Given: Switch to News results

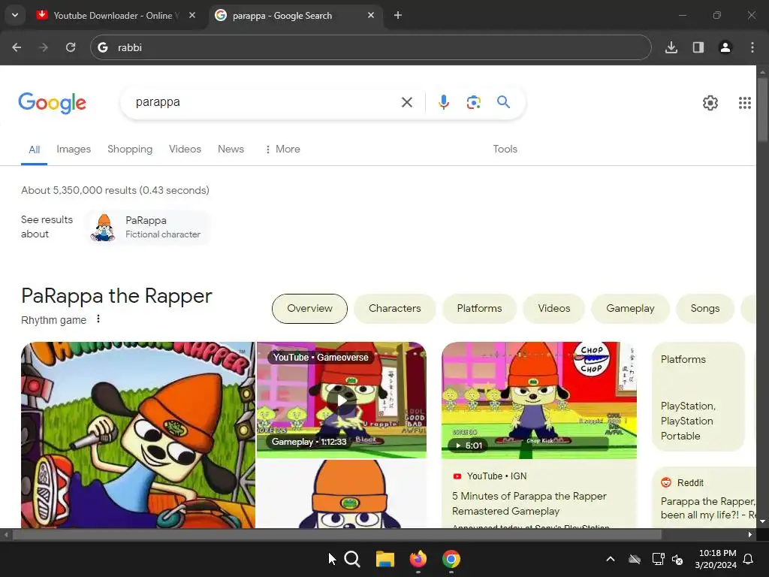Looking at the screenshot, I should coord(231,150).
